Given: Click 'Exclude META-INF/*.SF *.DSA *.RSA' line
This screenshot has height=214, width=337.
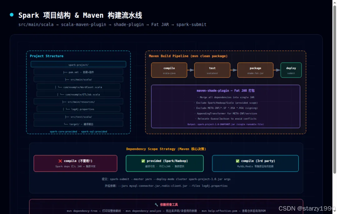Looking at the screenshot, I should [x=226, y=108].
